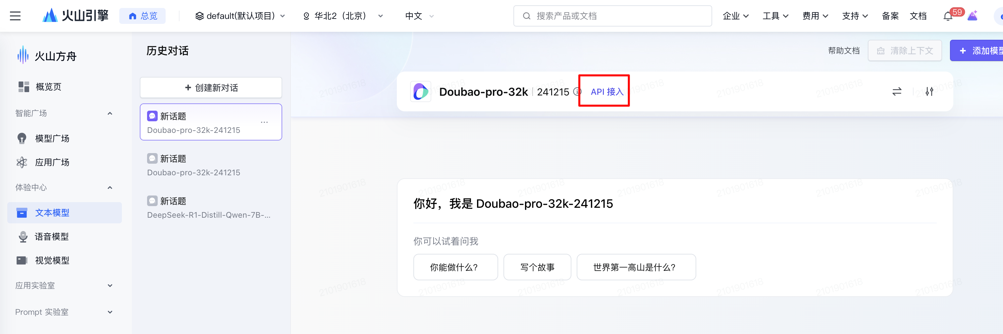Viewport: 1003px width, 334px height.
Task: Click the 语音模型 microphone icon
Action: (23, 237)
